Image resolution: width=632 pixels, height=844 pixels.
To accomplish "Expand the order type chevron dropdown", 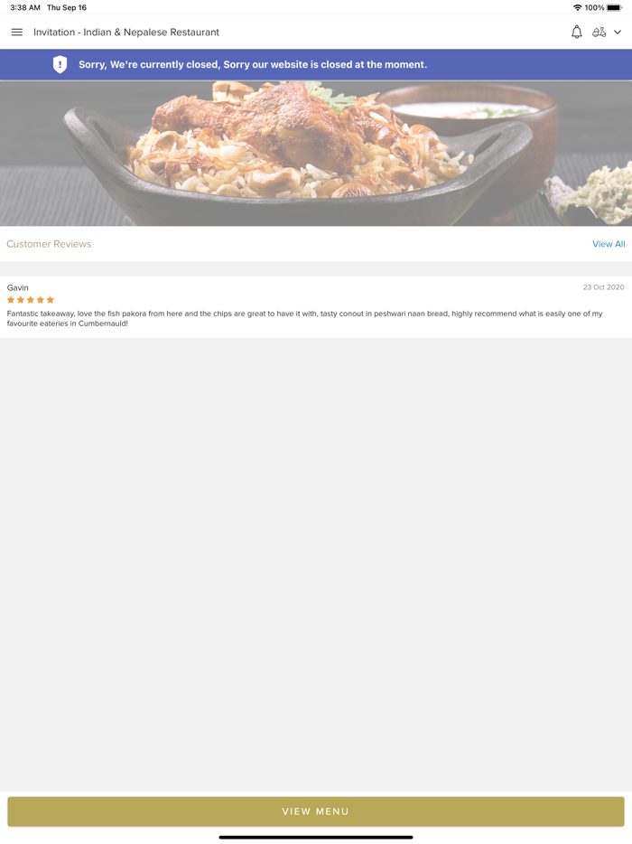I will (x=618, y=33).
